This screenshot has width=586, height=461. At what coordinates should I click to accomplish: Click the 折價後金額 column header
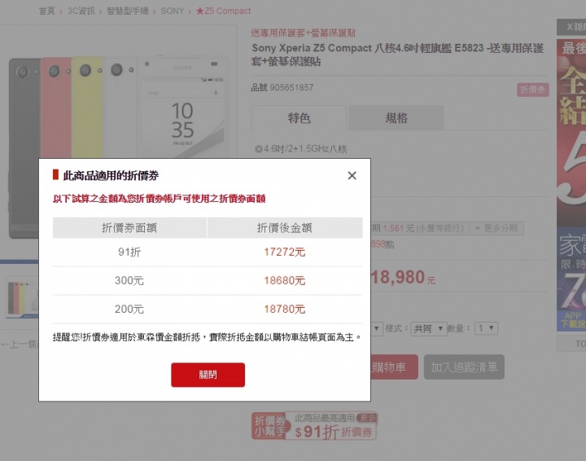(285, 228)
